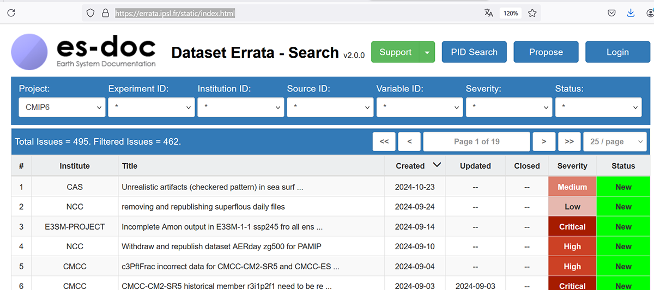
Task: Jump to last page with >> button
Action: pos(569,141)
